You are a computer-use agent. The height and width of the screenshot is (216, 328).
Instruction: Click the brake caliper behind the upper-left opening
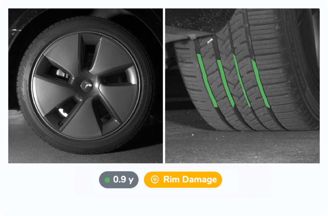pyautogui.click(x=61, y=74)
